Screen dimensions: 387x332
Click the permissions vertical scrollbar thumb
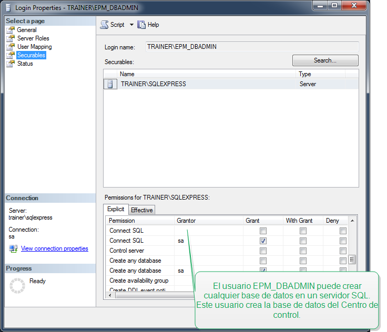[352, 260]
